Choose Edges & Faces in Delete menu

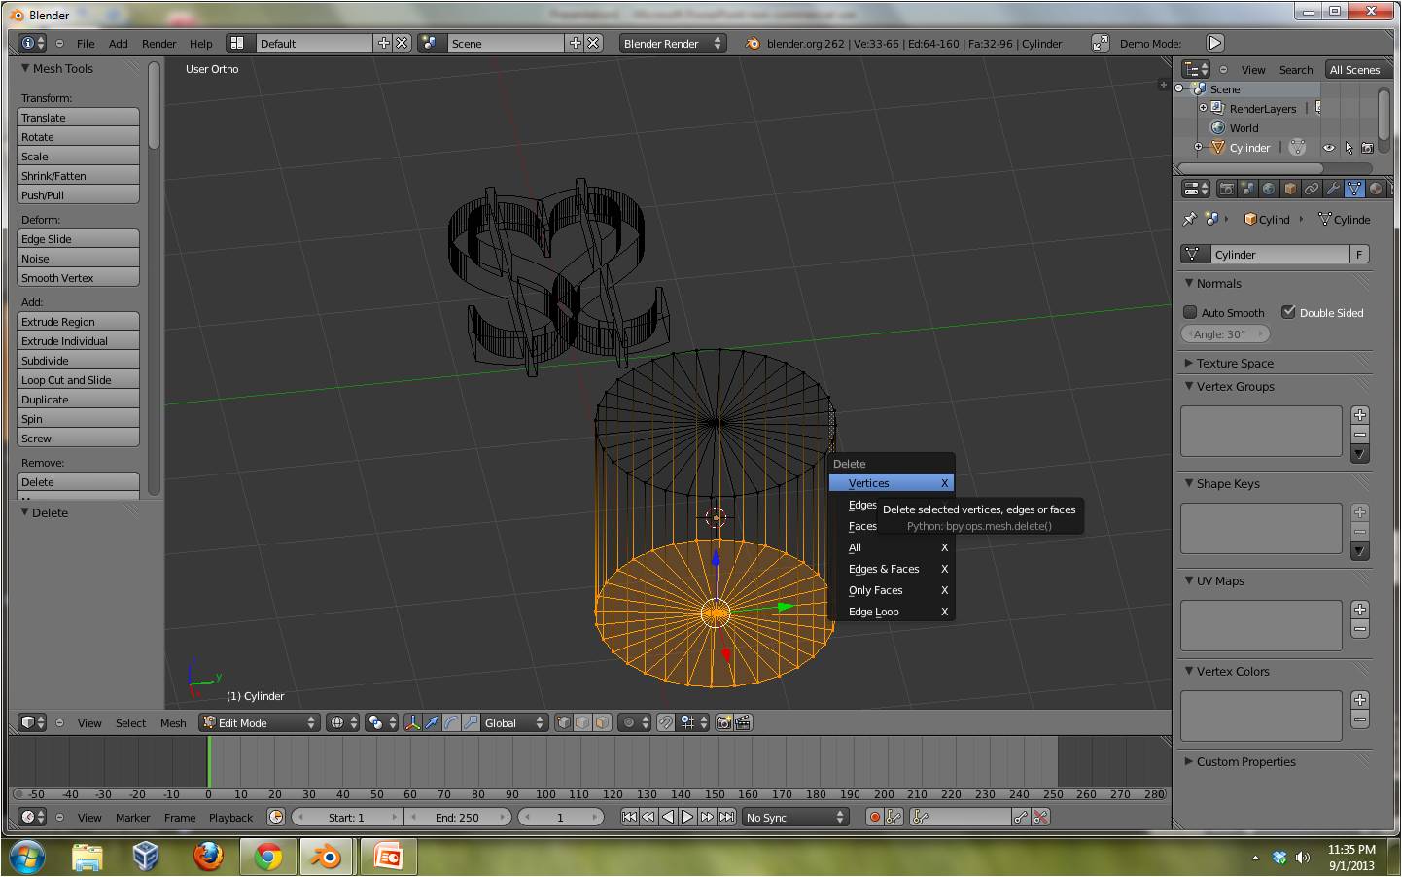(891, 569)
